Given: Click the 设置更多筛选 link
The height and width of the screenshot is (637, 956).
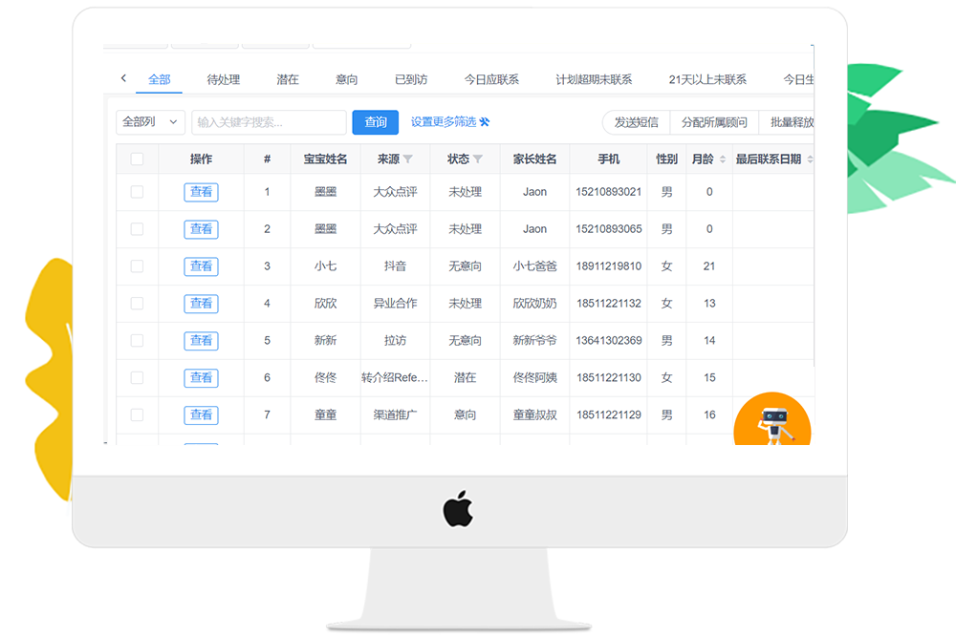Looking at the screenshot, I should (x=443, y=122).
